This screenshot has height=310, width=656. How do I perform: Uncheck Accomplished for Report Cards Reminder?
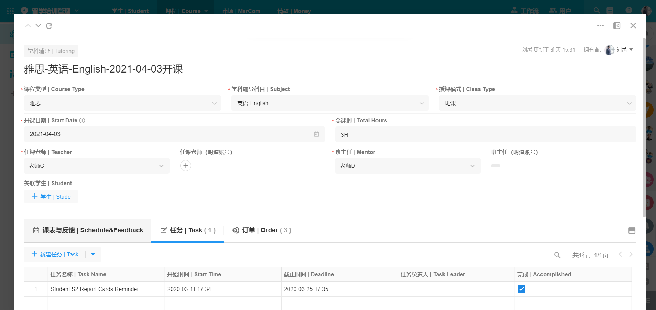(521, 289)
